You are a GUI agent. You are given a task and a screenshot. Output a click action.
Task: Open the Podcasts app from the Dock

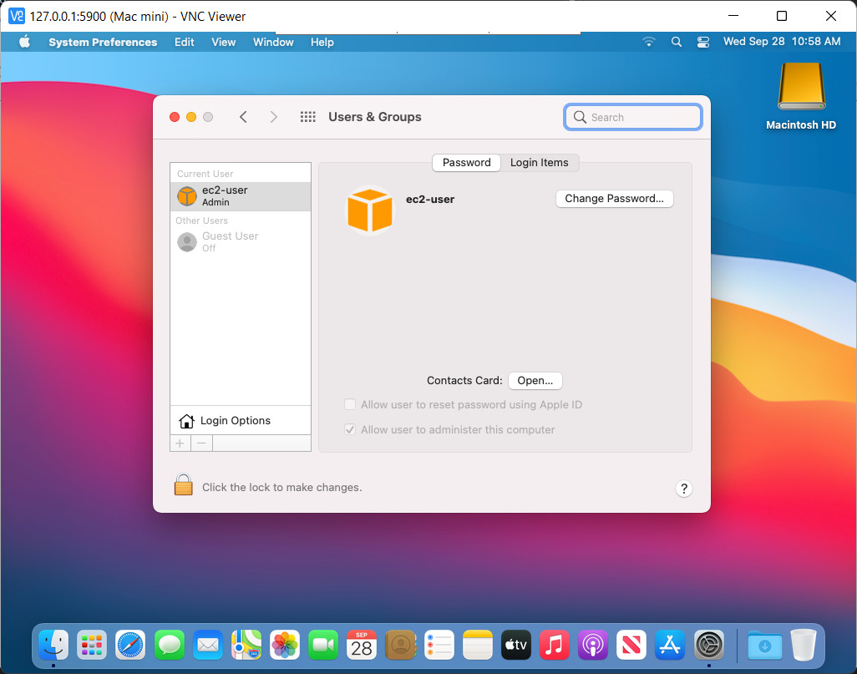coord(592,645)
